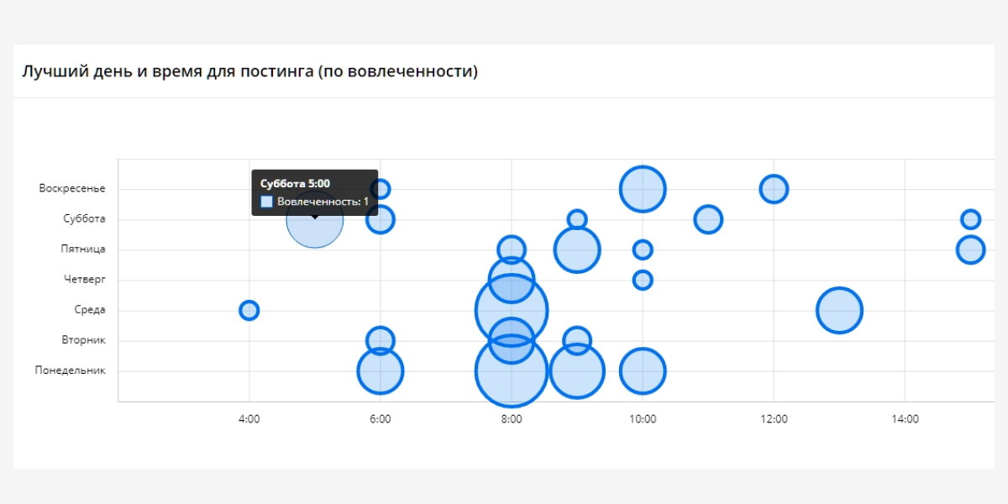Click the "Понедельник" axis label
1008x504 pixels.
(x=71, y=370)
